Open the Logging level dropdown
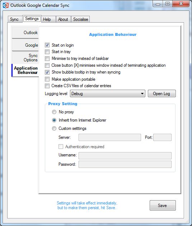192x226 pixels. point(108,94)
